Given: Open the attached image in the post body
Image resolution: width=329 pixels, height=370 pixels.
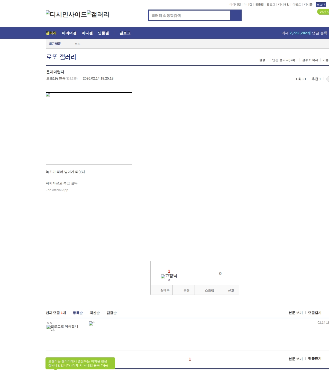Looking at the screenshot, I should point(89,128).
